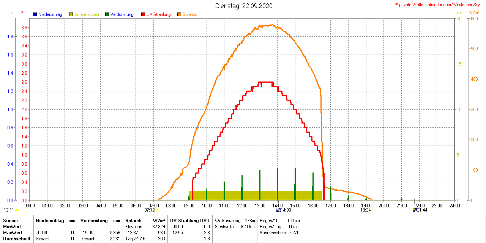Click the Sonnenschein label in the stats table
Screen dimensions: 486x243
(x=273, y=232)
